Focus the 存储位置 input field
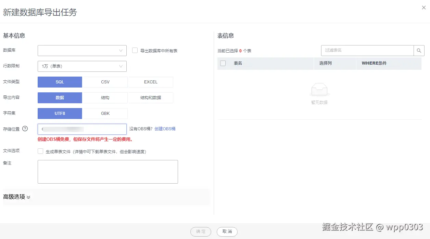Viewport: 430px width, 239px height. pyautogui.click(x=82, y=129)
